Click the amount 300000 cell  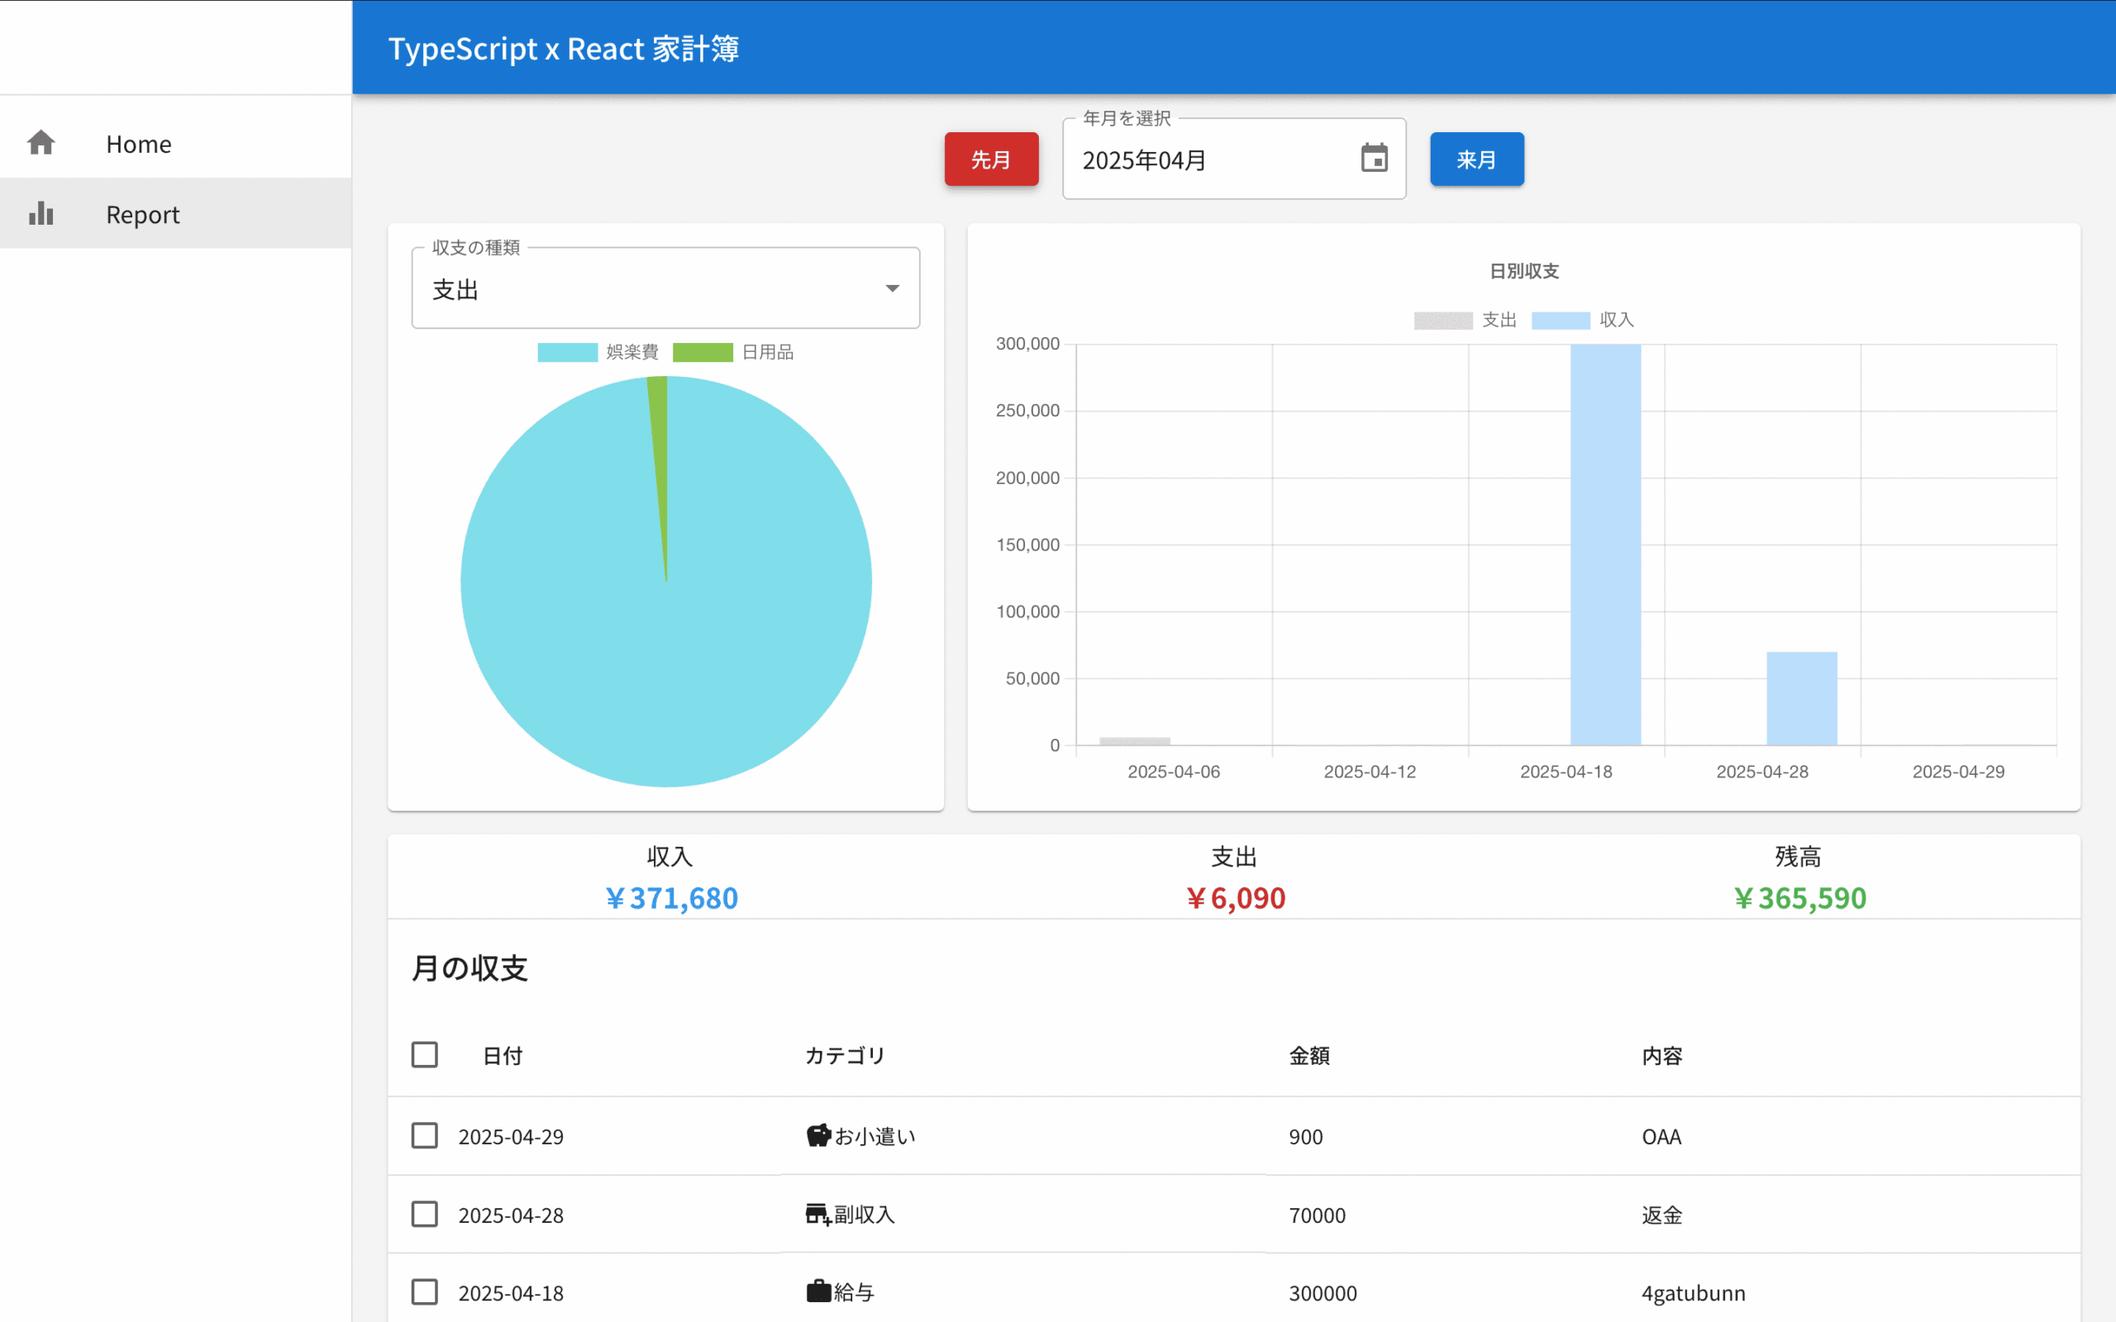(x=1323, y=1292)
